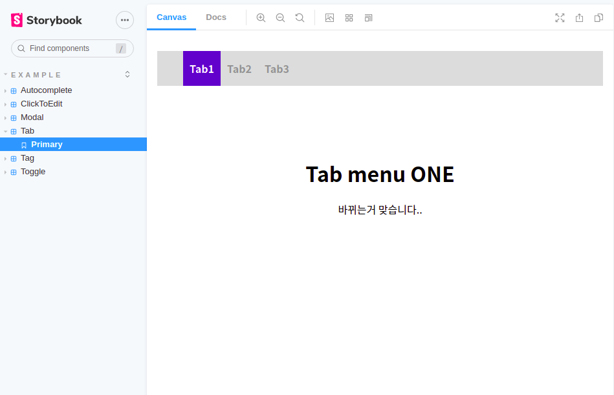614x395 pixels.
Task: Select Tab3 in the tab menu
Action: click(x=277, y=69)
